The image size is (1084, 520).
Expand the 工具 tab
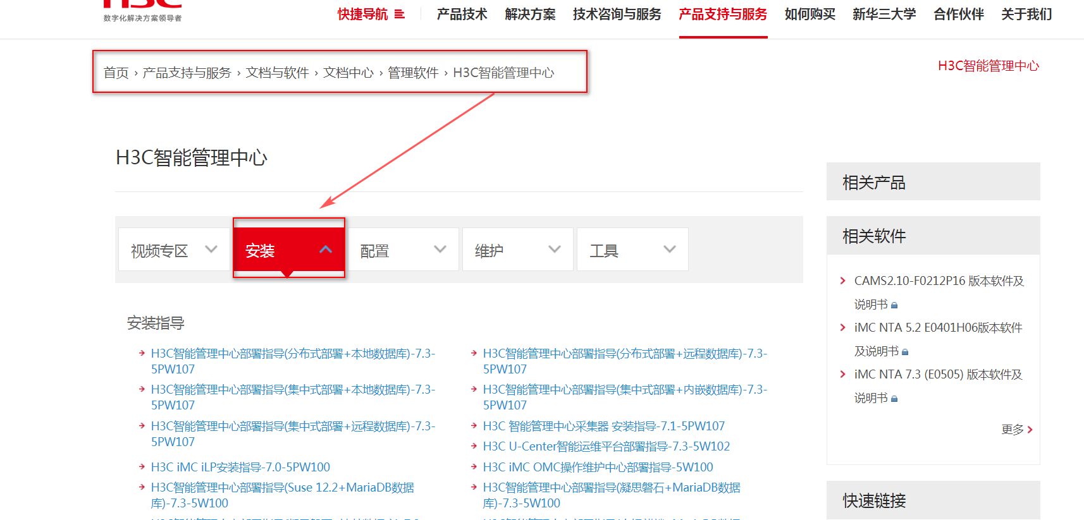pyautogui.click(x=632, y=250)
